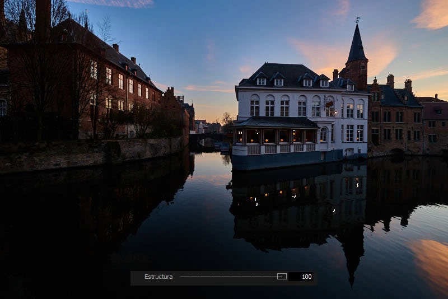Click the Estructura slider handle
Viewport: 448px width, 299px height.
tap(282, 277)
